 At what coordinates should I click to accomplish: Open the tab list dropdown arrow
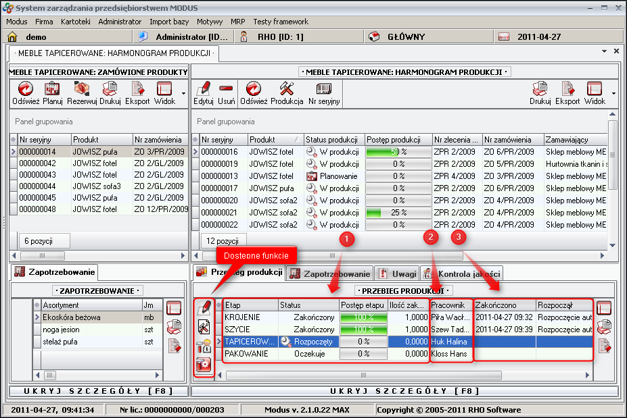(x=604, y=51)
